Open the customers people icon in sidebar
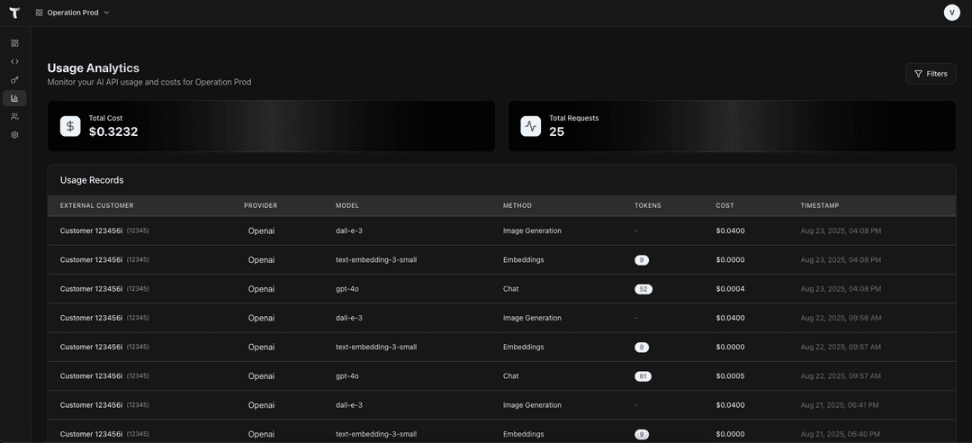The height and width of the screenshot is (443, 972). click(x=14, y=116)
